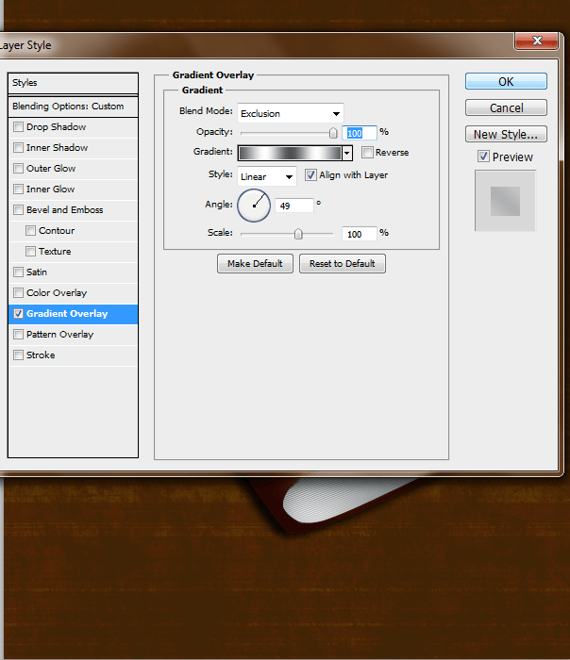Viewport: 570px width, 660px height.
Task: Select the Color Overlay label
Action: pyautogui.click(x=57, y=292)
